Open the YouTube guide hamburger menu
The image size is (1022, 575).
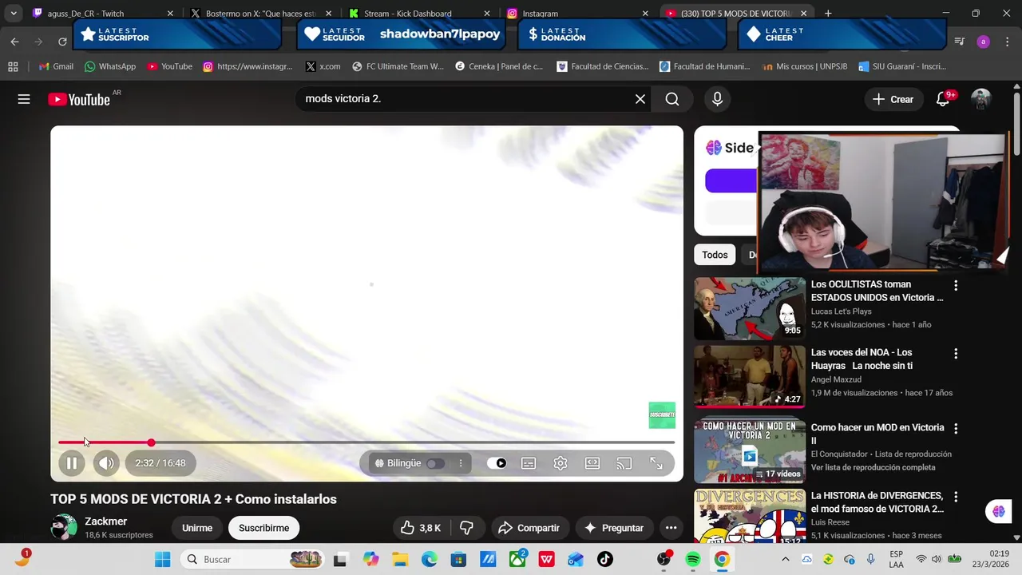coord(24,99)
